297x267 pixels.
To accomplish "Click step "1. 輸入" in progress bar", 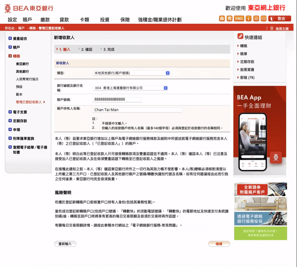I will 65,49.
